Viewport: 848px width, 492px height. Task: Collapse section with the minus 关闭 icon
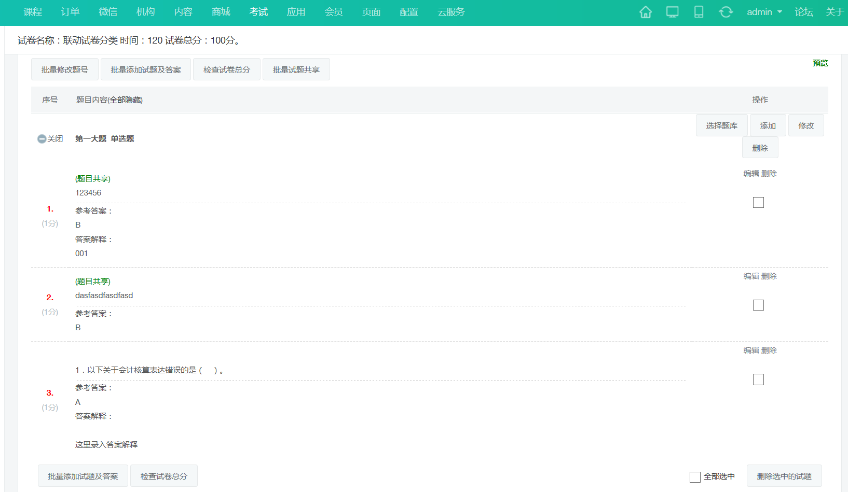click(42, 139)
